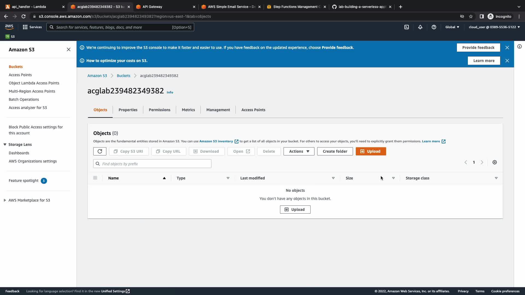Switch to the Properties tab
The image size is (525, 295).
(128, 110)
